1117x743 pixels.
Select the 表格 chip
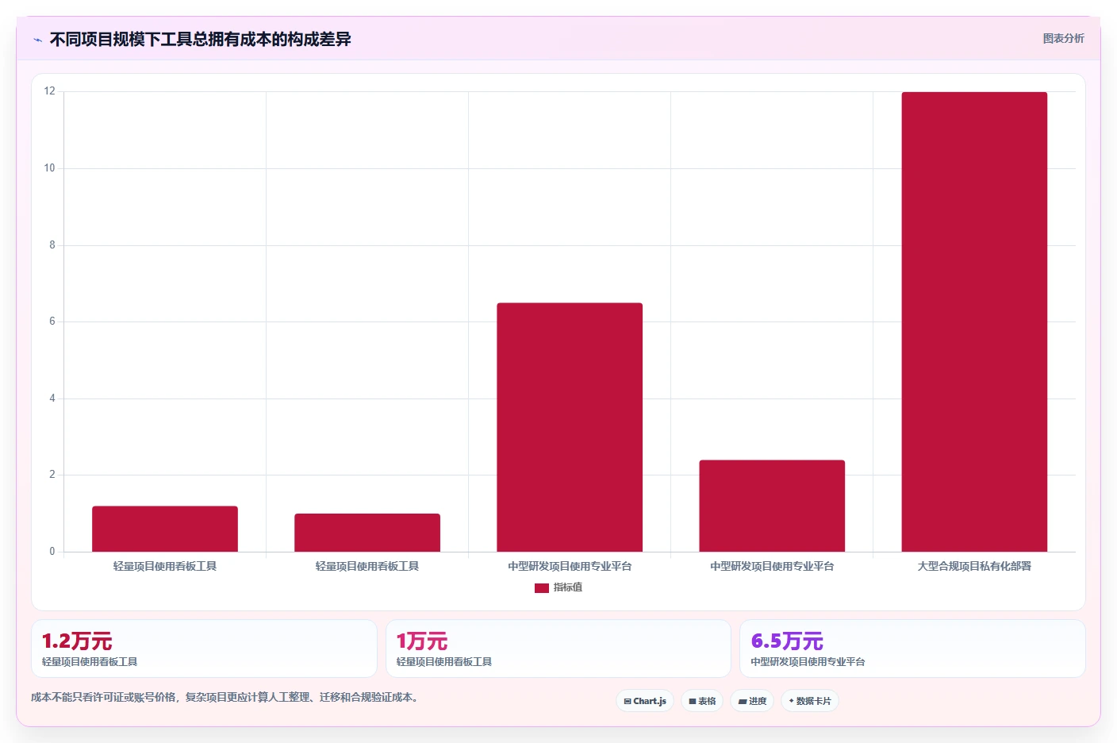(702, 701)
